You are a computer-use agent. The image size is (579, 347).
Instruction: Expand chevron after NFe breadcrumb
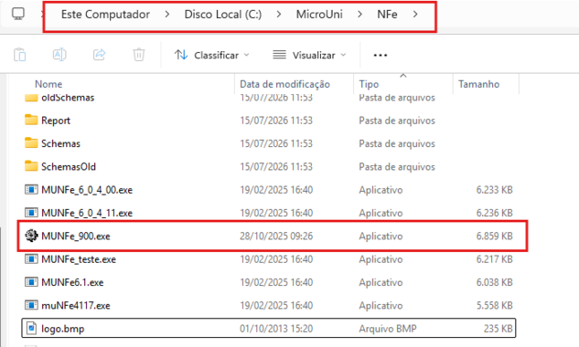coord(415,15)
